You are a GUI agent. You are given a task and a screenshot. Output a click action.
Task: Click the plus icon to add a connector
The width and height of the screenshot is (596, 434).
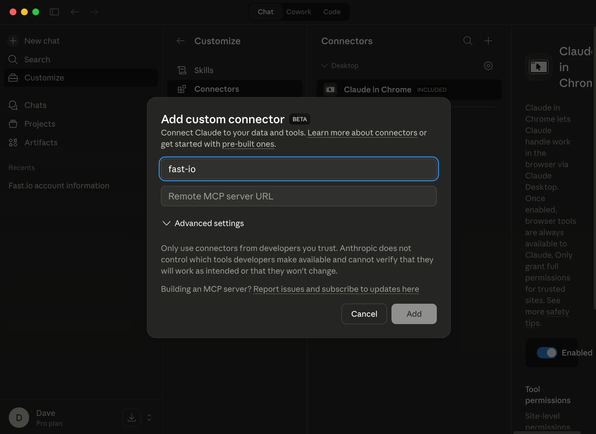(488, 41)
